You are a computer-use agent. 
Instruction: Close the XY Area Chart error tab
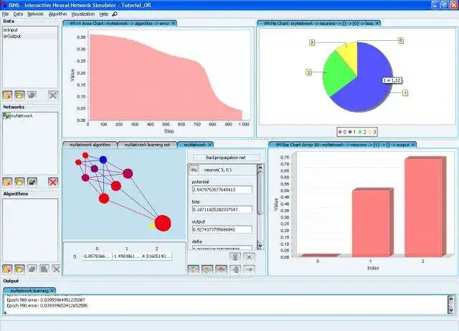(174, 23)
